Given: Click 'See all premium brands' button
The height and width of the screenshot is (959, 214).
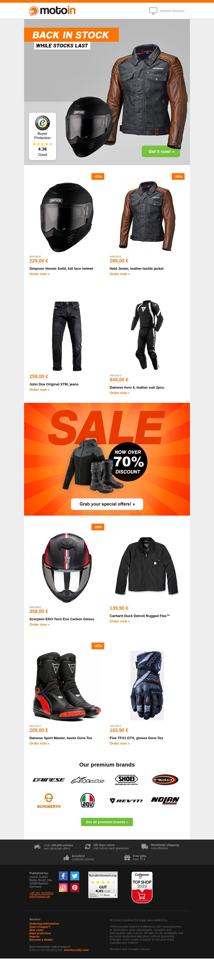Looking at the screenshot, I should pyautogui.click(x=107, y=822).
